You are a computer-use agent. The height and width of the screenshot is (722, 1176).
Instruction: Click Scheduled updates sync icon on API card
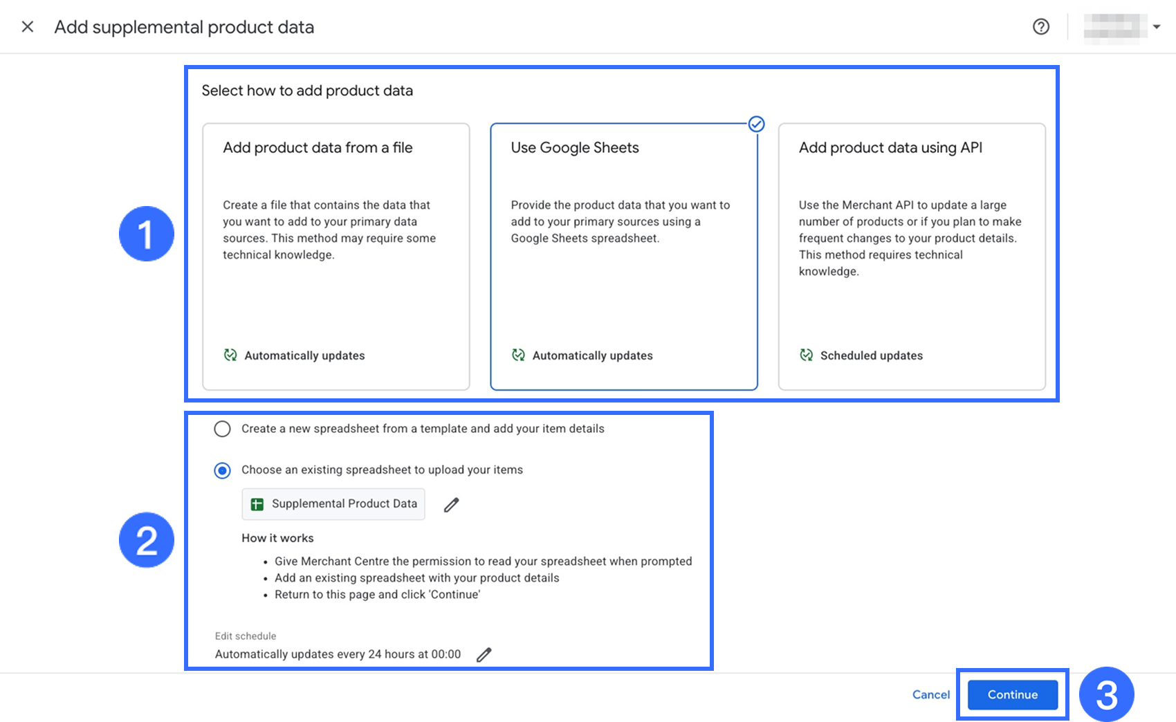[x=806, y=355]
